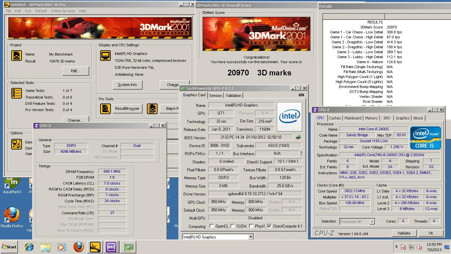Image resolution: width=451 pixels, height=254 pixels.
Task: Open the Edit menu in 3DMark
Action: pyautogui.click(x=18, y=11)
